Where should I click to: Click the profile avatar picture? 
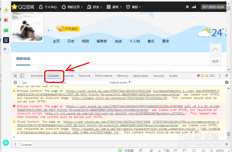27,27
